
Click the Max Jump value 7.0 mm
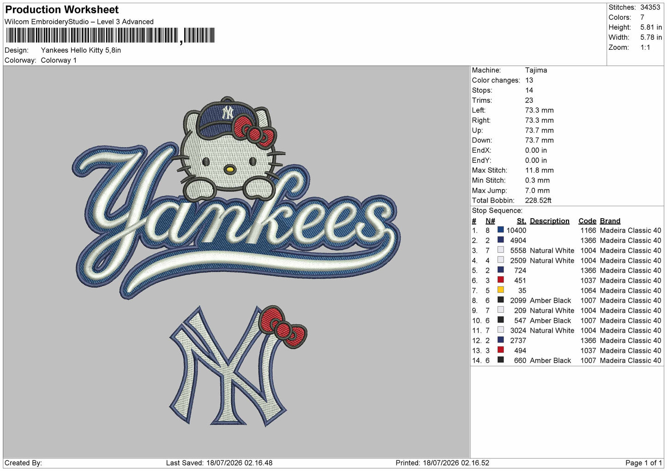point(537,191)
